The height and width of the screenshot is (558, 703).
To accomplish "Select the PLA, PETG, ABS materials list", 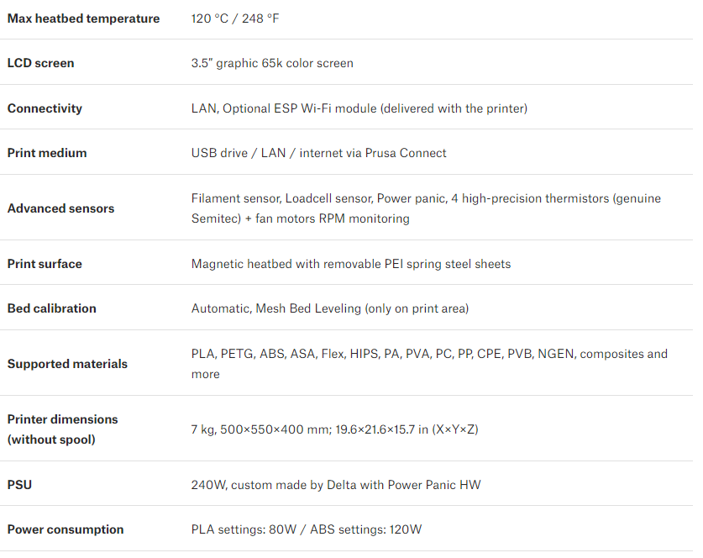I will [429, 364].
